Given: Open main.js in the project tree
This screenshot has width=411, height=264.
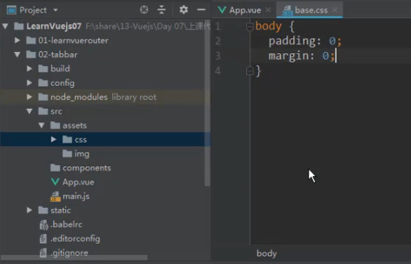Looking at the screenshot, I should coord(76,197).
